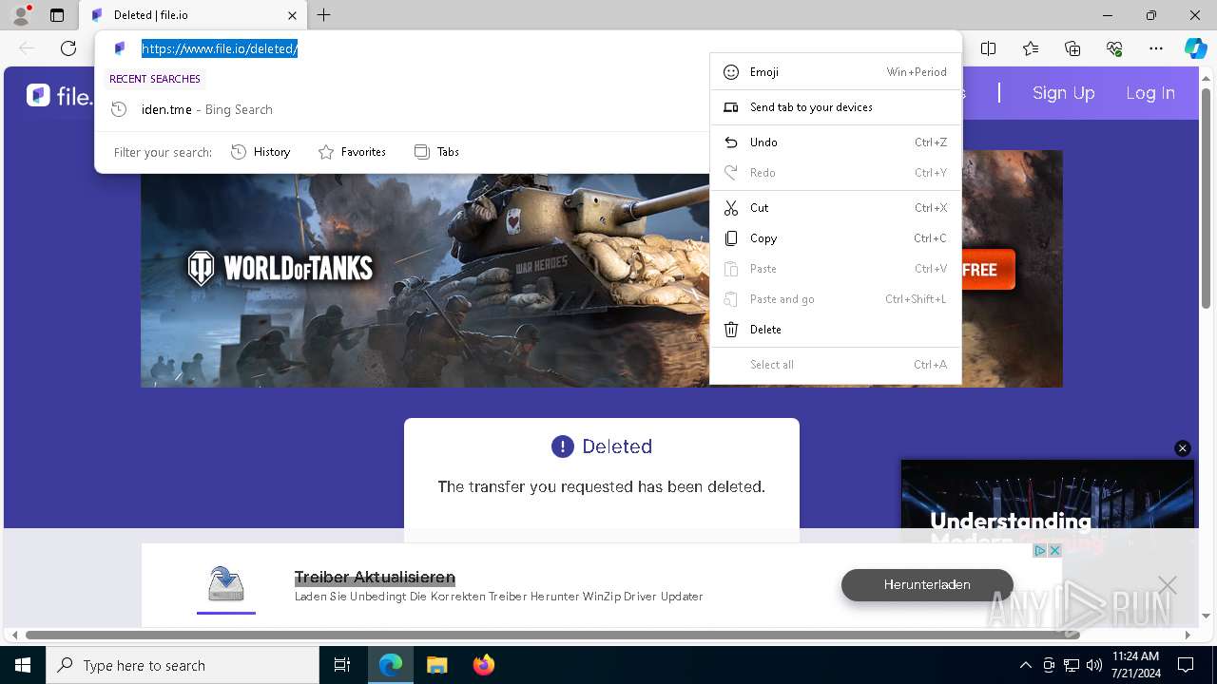Viewport: 1217px width, 684px height.
Task: Select Undo in the context menu
Action: coord(836,142)
